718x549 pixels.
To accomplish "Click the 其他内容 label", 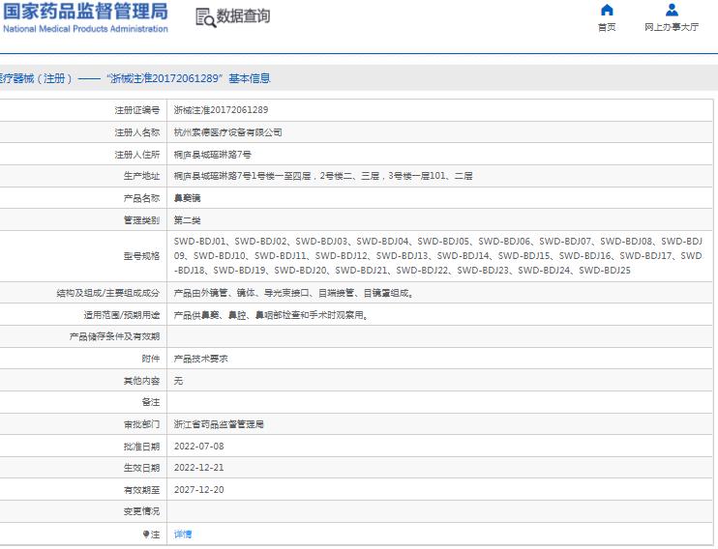I will (x=141, y=381).
